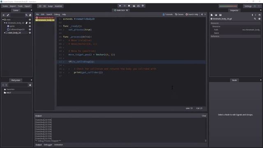Screen dimensions: 263x148
Task: Click the Tutorials link
Action: [168, 14]
